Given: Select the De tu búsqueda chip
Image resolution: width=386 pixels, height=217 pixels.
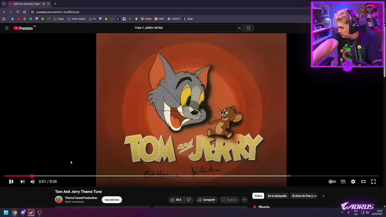Looking at the screenshot, I should coord(277,196).
